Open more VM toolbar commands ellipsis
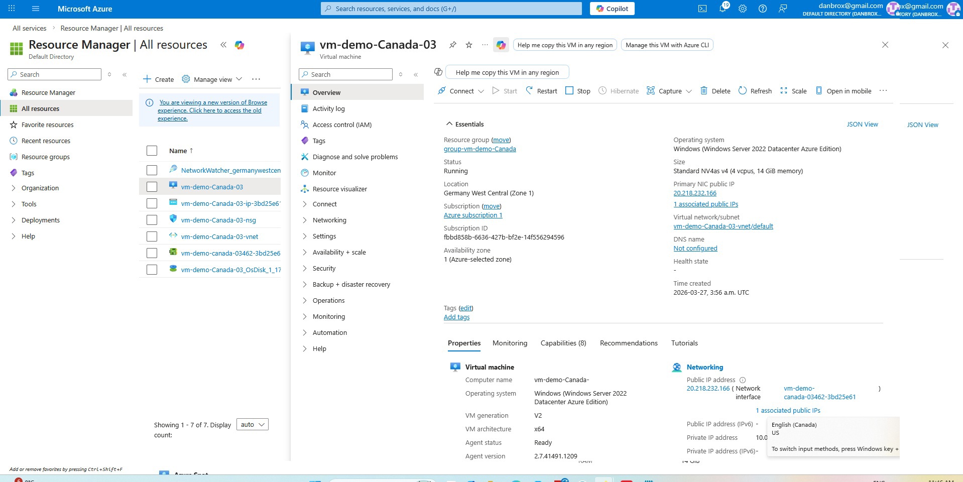 coord(883,91)
